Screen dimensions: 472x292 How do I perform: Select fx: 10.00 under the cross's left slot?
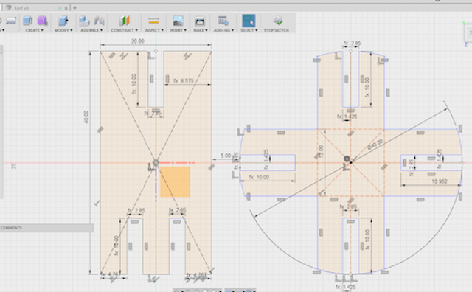tap(259, 177)
